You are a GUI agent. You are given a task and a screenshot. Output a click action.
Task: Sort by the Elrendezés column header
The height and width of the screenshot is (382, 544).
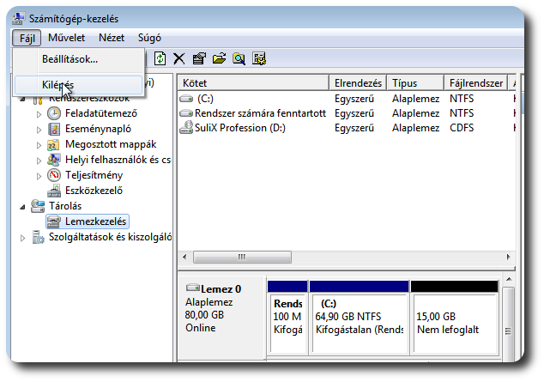point(358,83)
